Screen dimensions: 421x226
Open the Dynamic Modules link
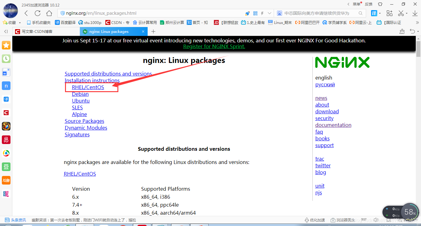coord(86,128)
